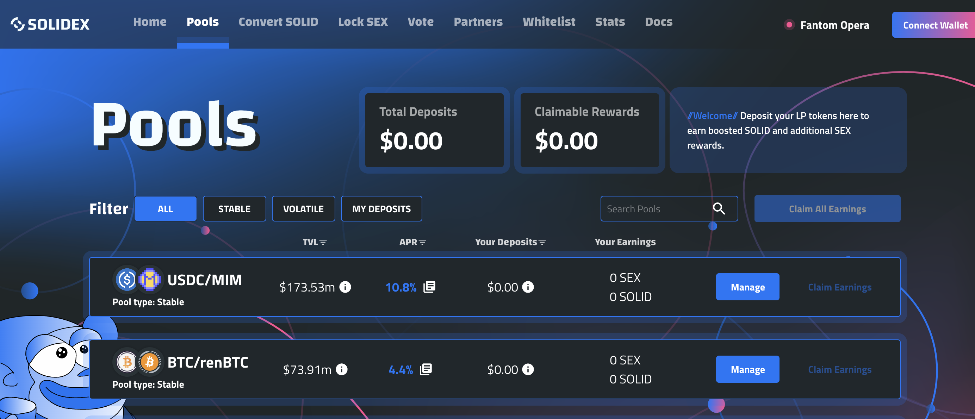This screenshot has width=975, height=419.
Task: Open the APR breakdown icon for USDC/MIM
Action: point(429,287)
